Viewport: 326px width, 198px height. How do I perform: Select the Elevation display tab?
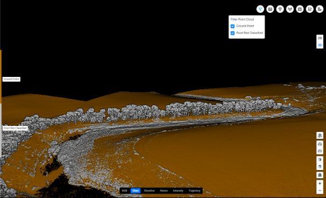pos(149,190)
